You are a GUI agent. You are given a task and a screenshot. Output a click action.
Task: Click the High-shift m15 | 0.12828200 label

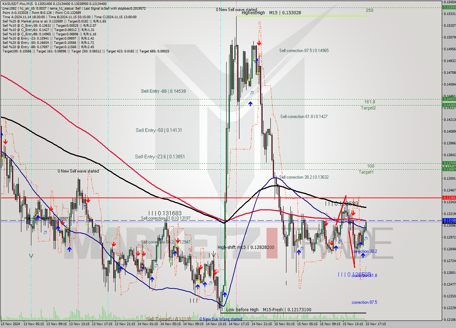point(246,247)
